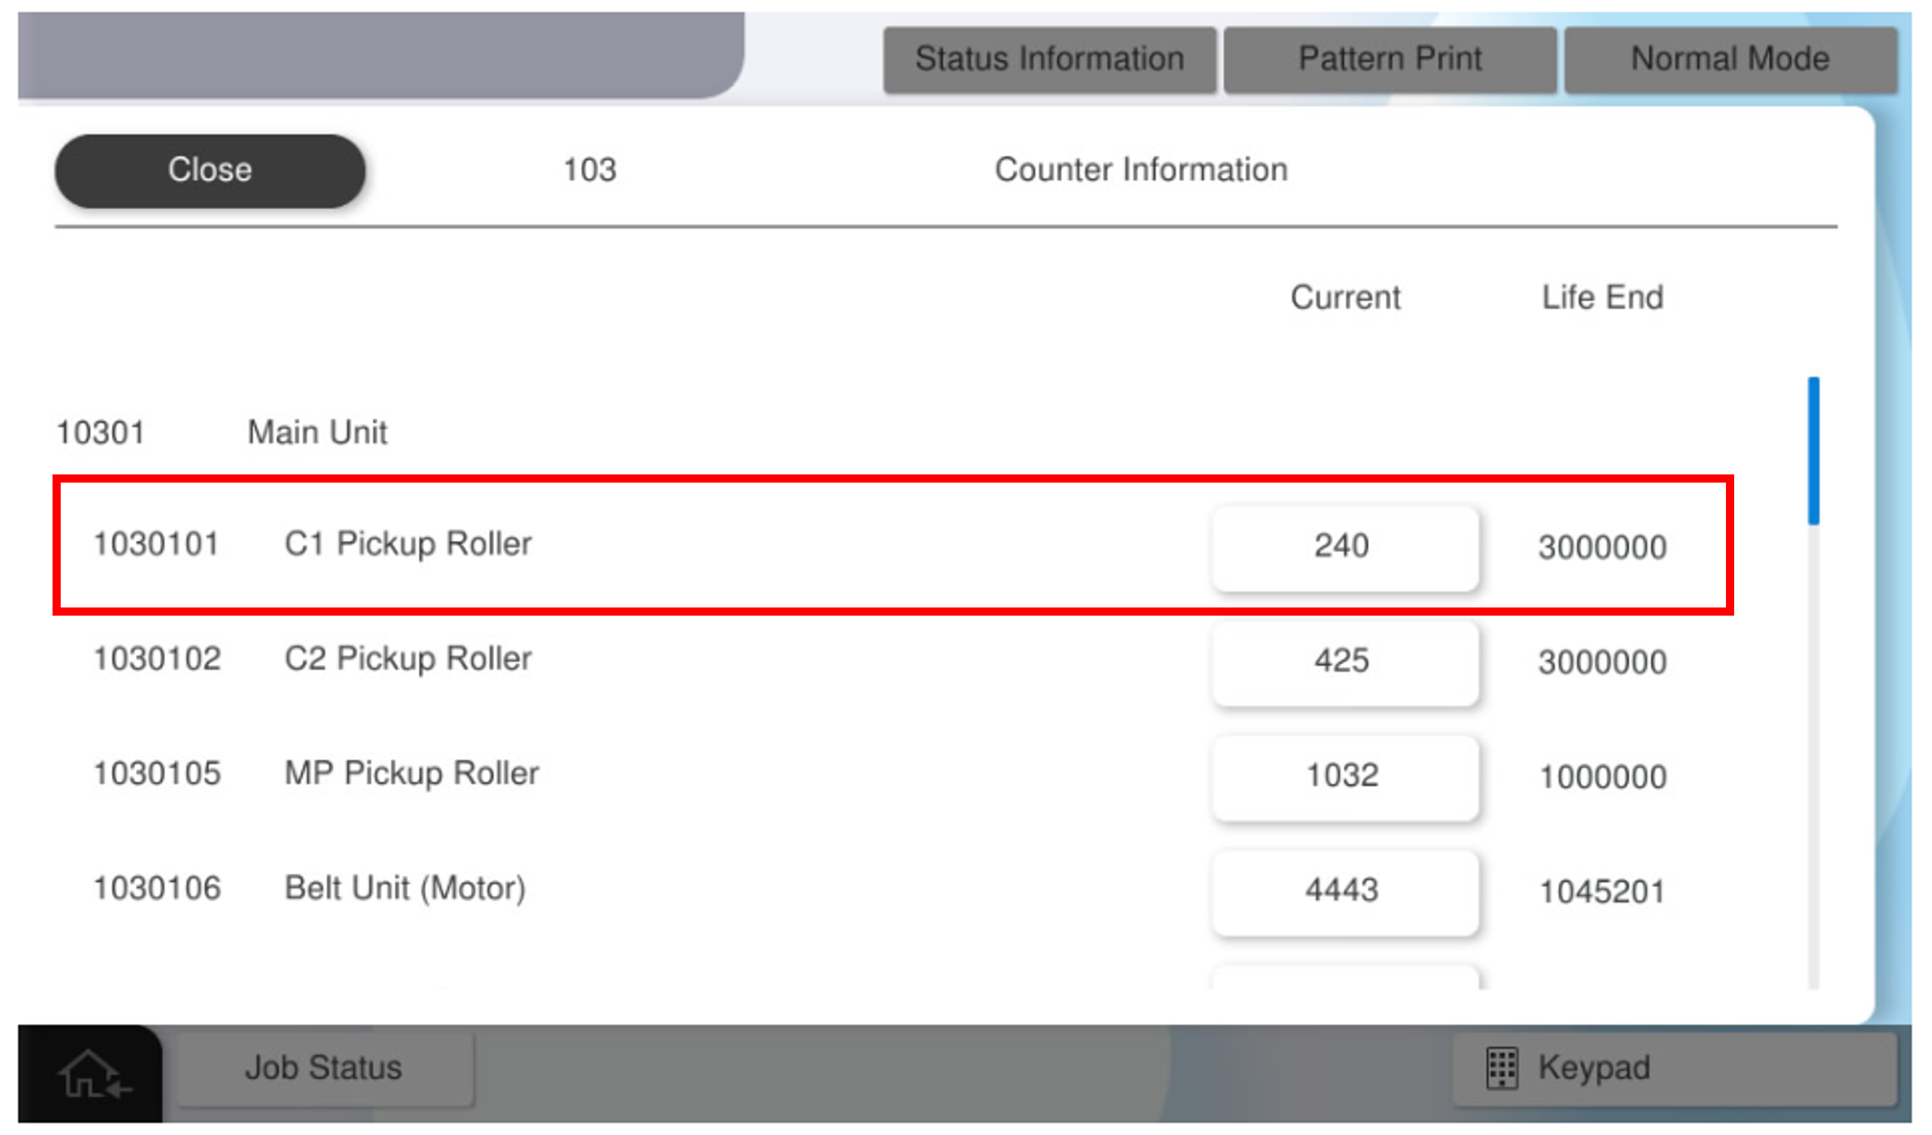1932x1135 pixels.
Task: Select Pattern Print
Action: point(1389,59)
